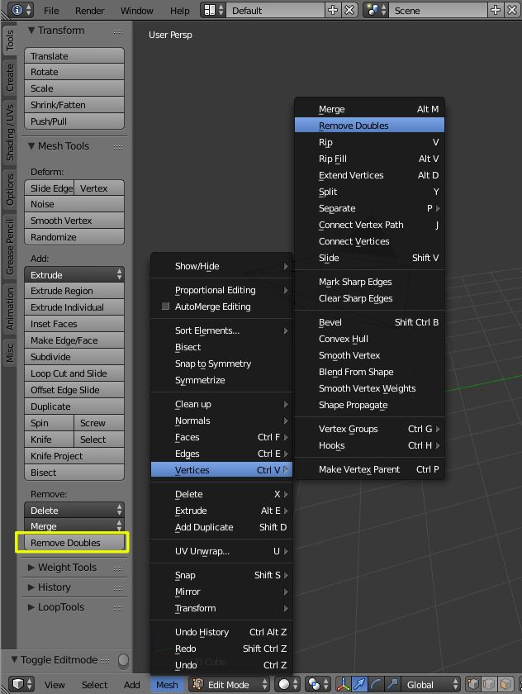Click the Default layout name field
522x694 pixels.
[x=276, y=10]
